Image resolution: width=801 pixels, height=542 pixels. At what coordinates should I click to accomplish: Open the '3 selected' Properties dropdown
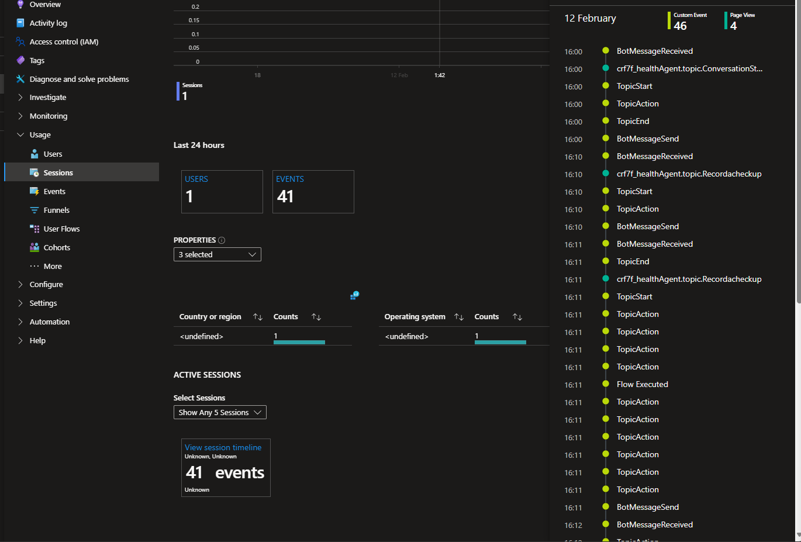tap(217, 254)
